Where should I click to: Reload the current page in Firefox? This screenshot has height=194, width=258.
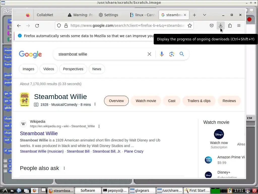click(37, 26)
